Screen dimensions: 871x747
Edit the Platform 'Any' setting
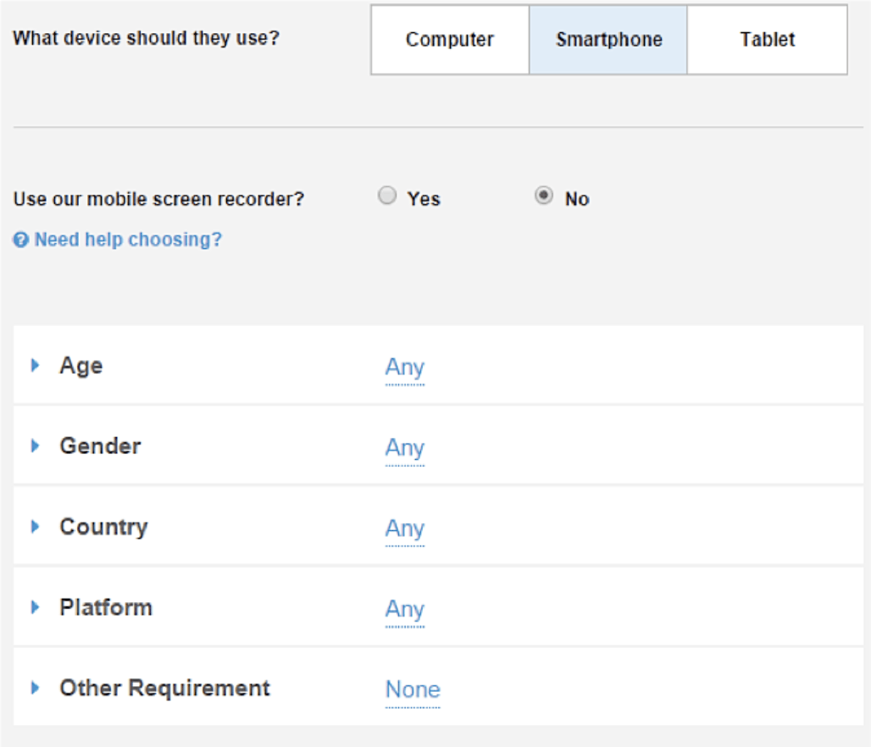tap(404, 609)
